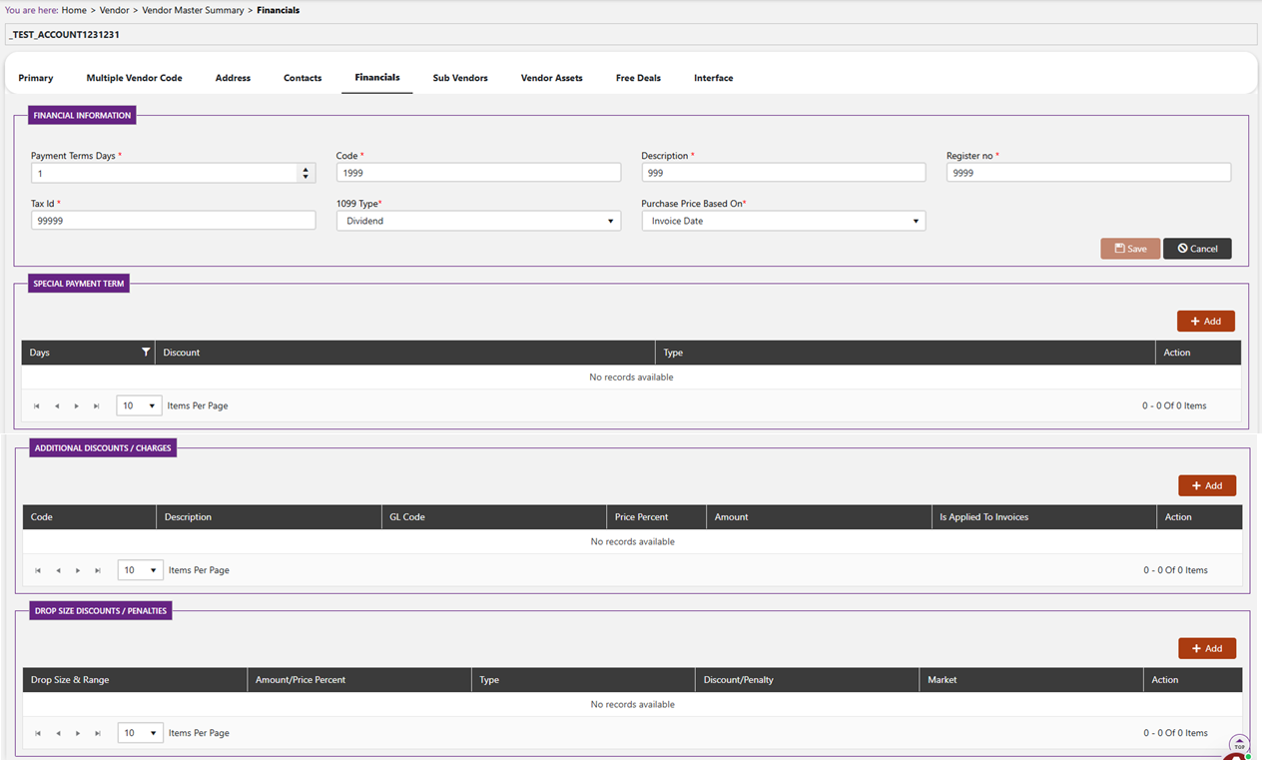Add a Special Payment Term
Viewport: 1262px width, 760px height.
(x=1206, y=321)
